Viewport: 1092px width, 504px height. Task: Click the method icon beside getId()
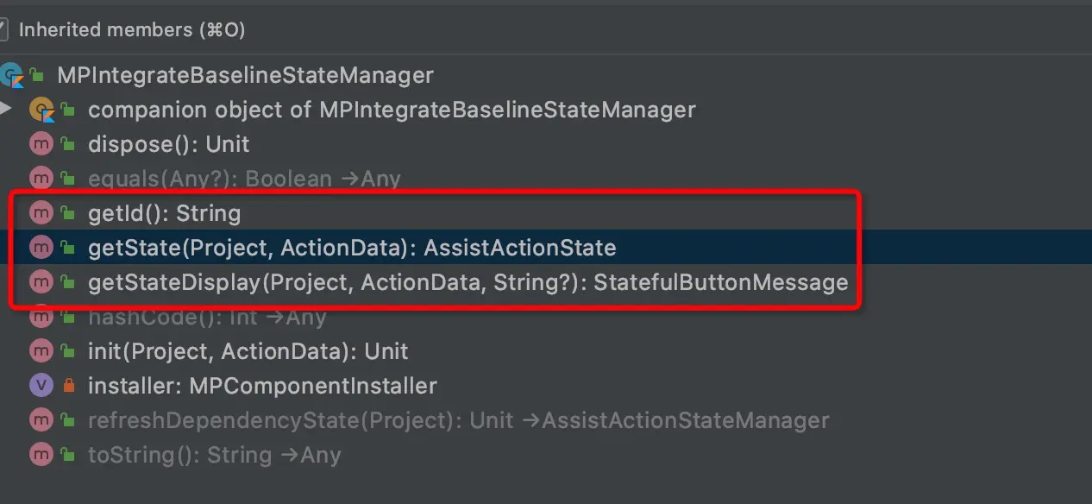tap(41, 213)
